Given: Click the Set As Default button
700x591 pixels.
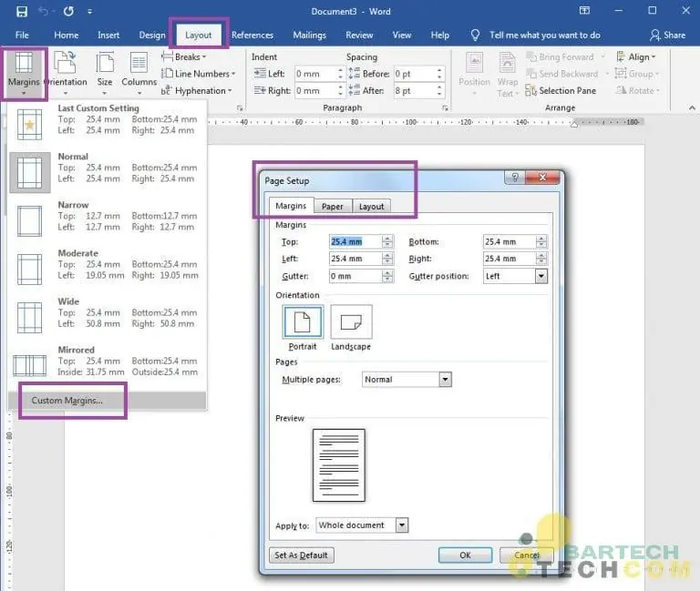Looking at the screenshot, I should [302, 555].
